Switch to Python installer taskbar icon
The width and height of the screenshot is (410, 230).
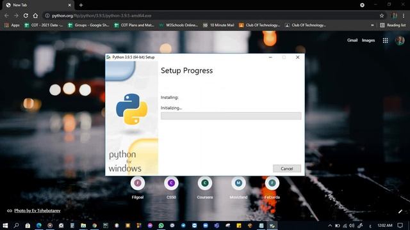point(272,226)
